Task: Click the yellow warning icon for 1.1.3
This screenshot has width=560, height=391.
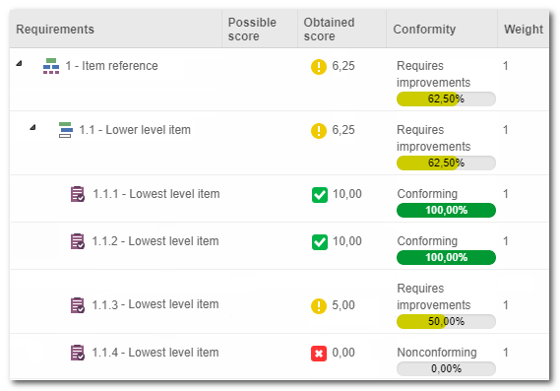Action: [319, 306]
